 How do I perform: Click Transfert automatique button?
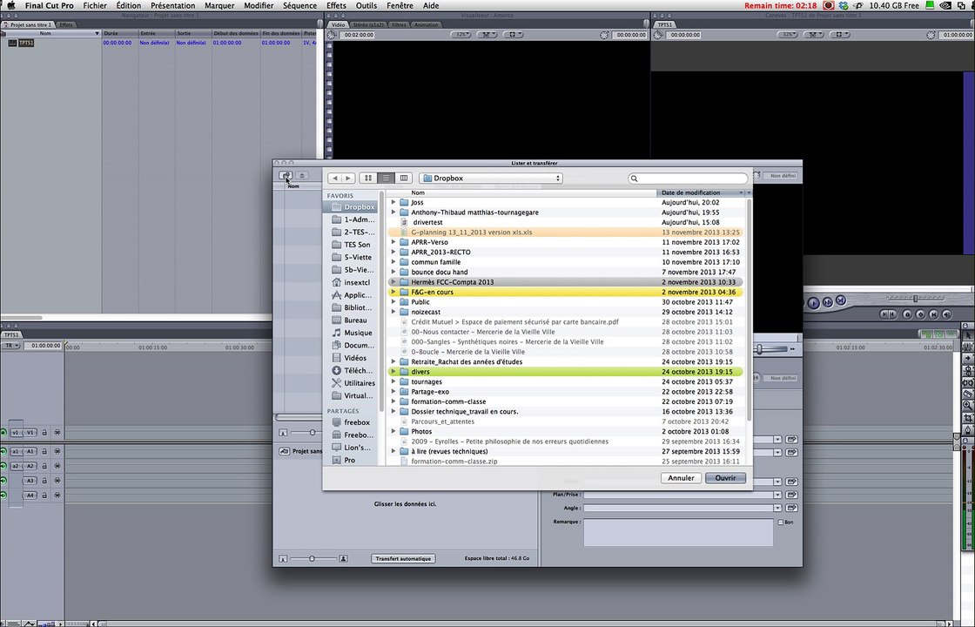coord(403,558)
